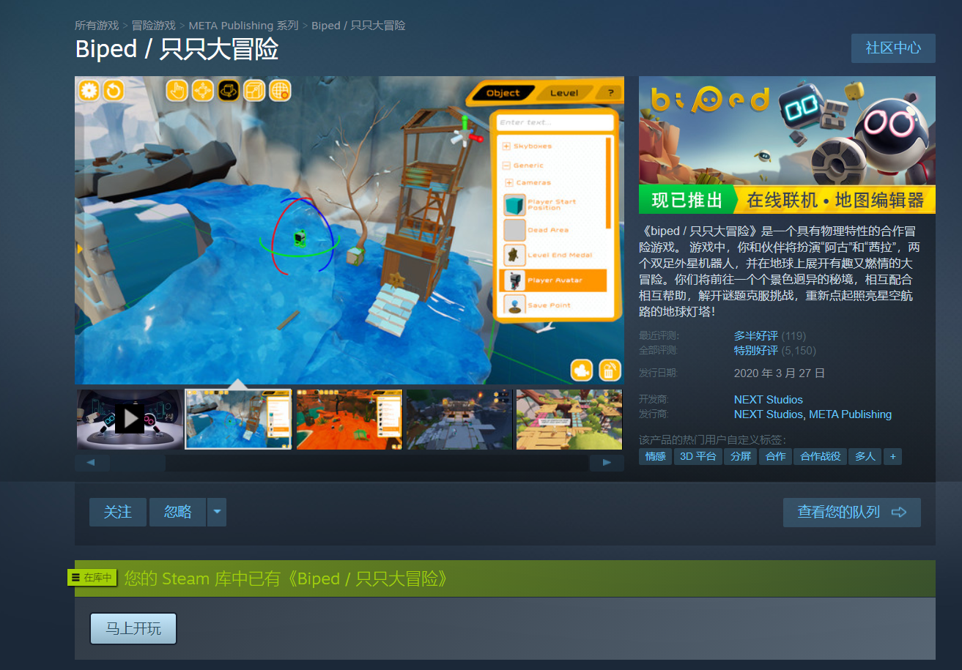The image size is (962, 670).
Task: Follow the game with 关注
Action: (118, 512)
